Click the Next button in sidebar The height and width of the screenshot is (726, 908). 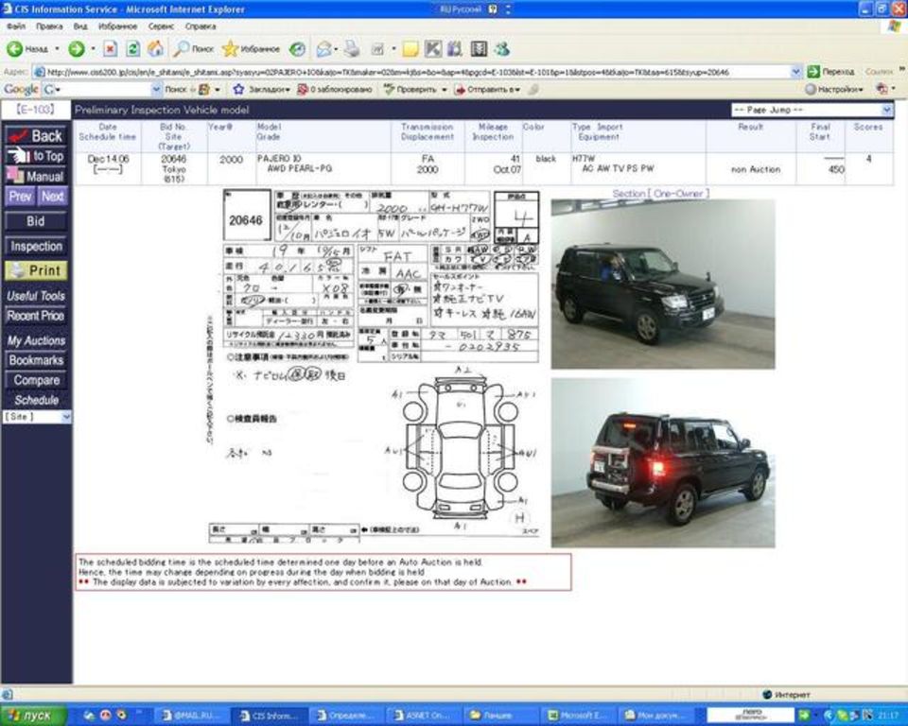click(x=53, y=197)
